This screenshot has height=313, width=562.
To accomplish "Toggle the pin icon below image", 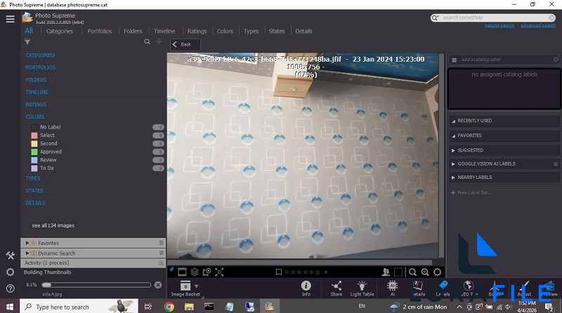I will click(x=171, y=269).
